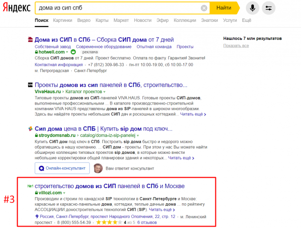Open the Карты tab

[x=102, y=20]
